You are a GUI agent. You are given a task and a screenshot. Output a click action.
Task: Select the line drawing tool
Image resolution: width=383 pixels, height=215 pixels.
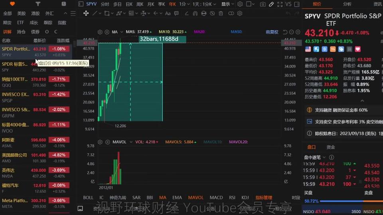coord(95,14)
